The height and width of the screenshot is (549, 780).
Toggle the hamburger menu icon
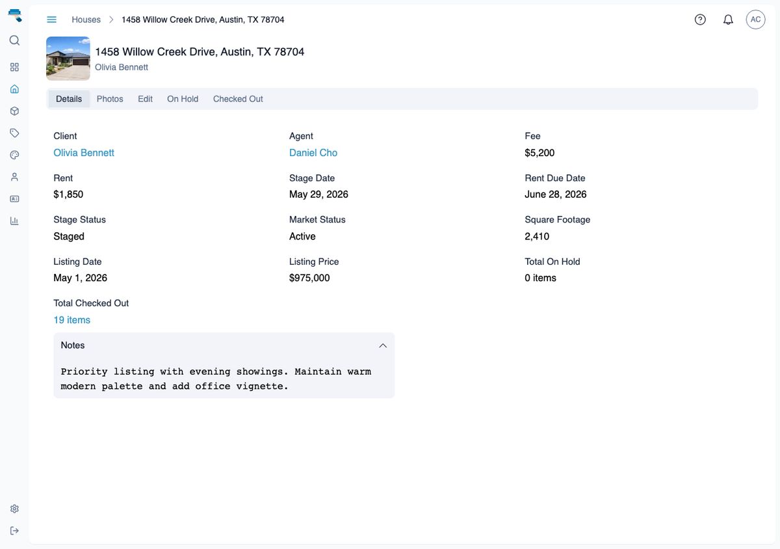[x=52, y=20]
